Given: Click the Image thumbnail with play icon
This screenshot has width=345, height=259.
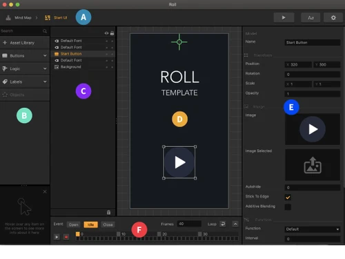Looking at the screenshot, I should (313, 129).
